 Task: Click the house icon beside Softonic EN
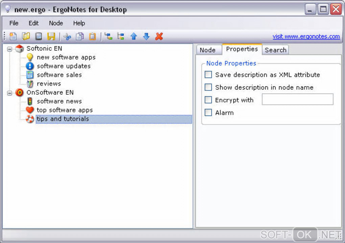[x=19, y=48]
